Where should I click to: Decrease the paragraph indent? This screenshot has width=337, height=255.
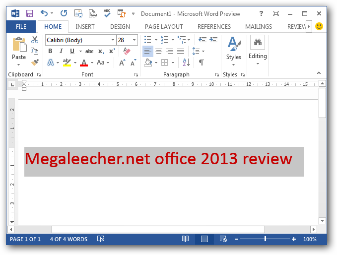(x=202, y=40)
